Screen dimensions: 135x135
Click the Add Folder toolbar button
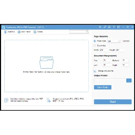tap(24, 32)
